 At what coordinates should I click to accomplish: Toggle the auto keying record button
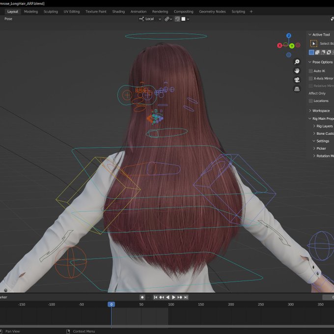pyautogui.click(x=142, y=297)
